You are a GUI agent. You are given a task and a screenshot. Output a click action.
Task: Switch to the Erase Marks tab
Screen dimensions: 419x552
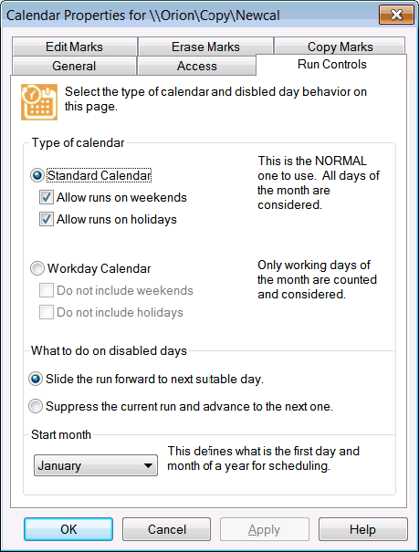coord(205,47)
